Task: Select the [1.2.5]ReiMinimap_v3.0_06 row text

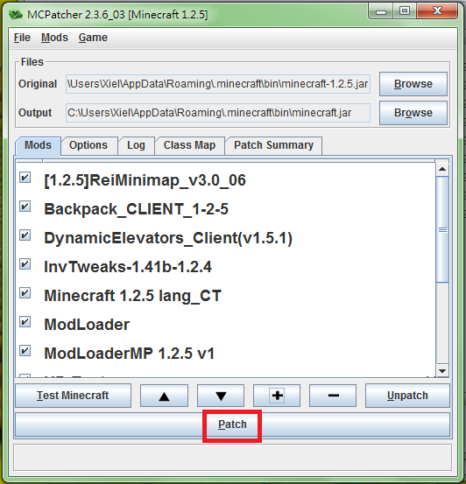Action: [x=145, y=180]
